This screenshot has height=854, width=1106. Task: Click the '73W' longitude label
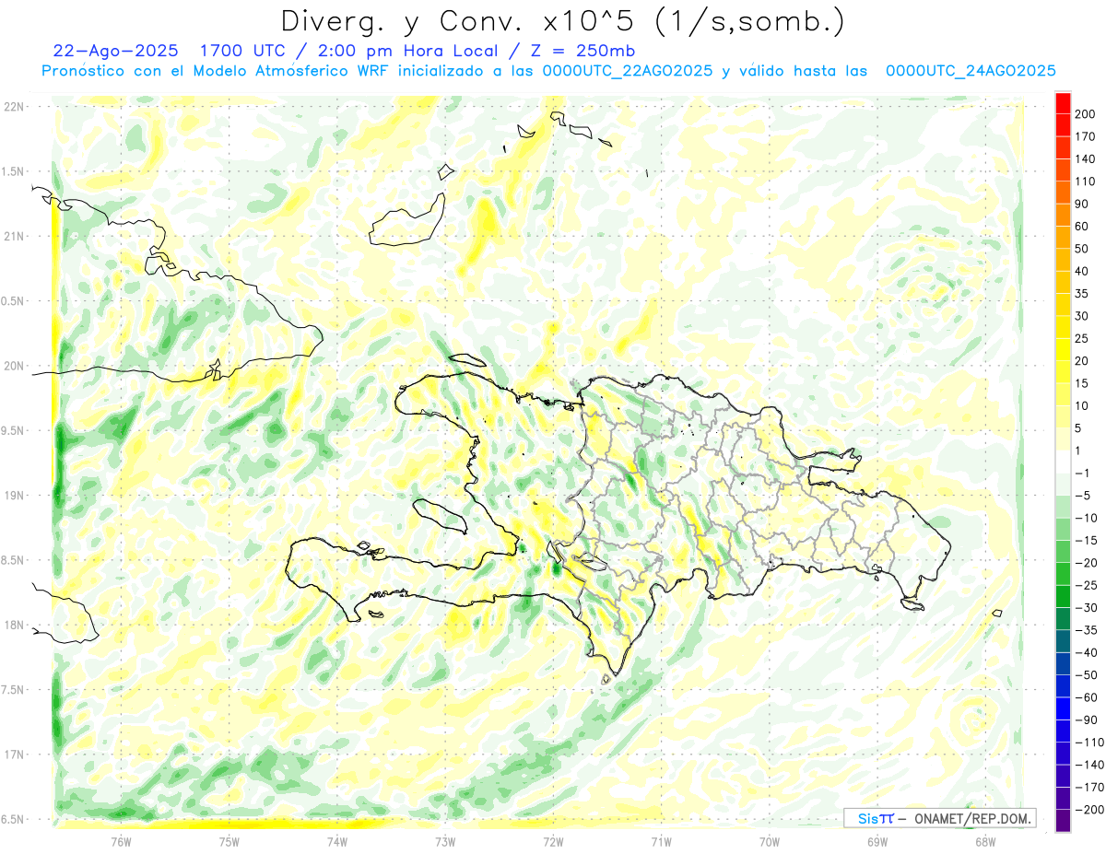tap(444, 841)
